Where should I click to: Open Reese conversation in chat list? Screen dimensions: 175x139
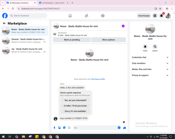click(24, 31)
